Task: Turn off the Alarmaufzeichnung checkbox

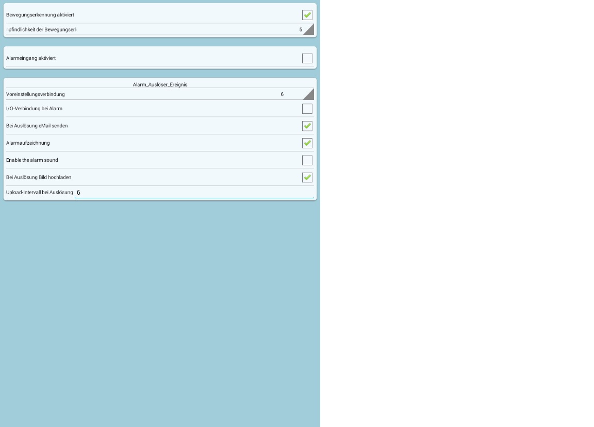Action: point(307,143)
